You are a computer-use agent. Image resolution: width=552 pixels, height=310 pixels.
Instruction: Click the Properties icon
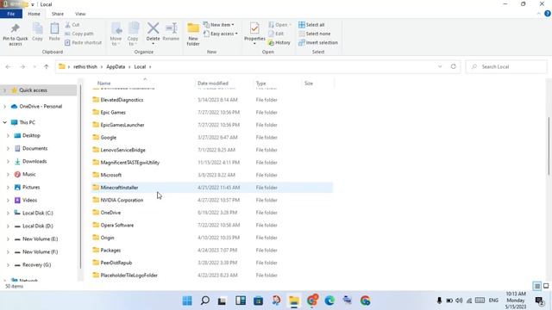pyautogui.click(x=254, y=28)
